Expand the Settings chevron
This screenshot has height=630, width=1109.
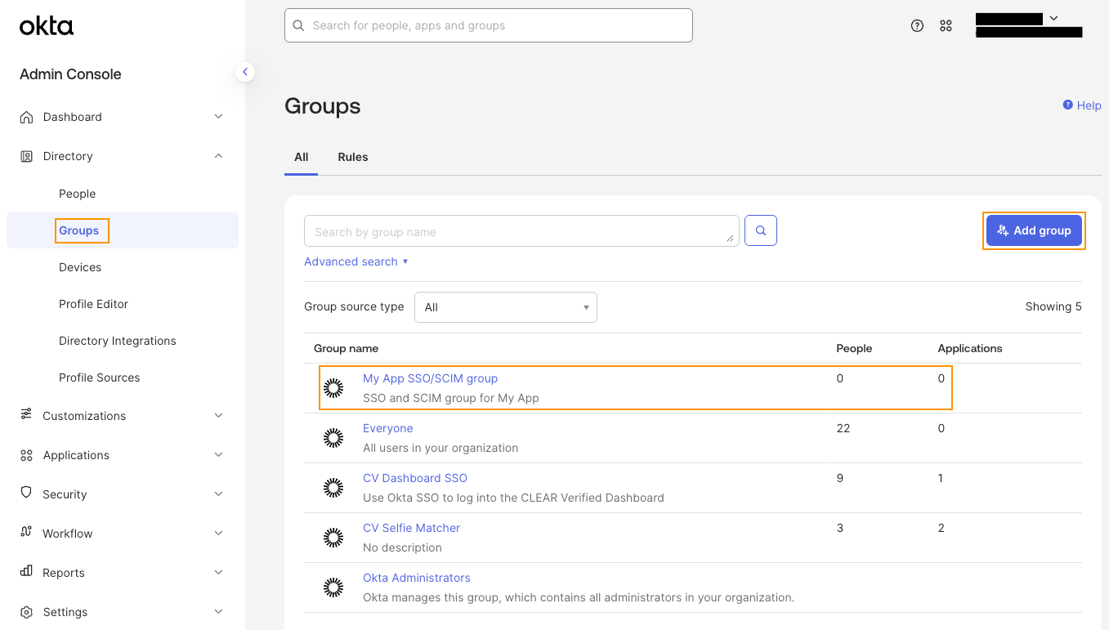218,612
